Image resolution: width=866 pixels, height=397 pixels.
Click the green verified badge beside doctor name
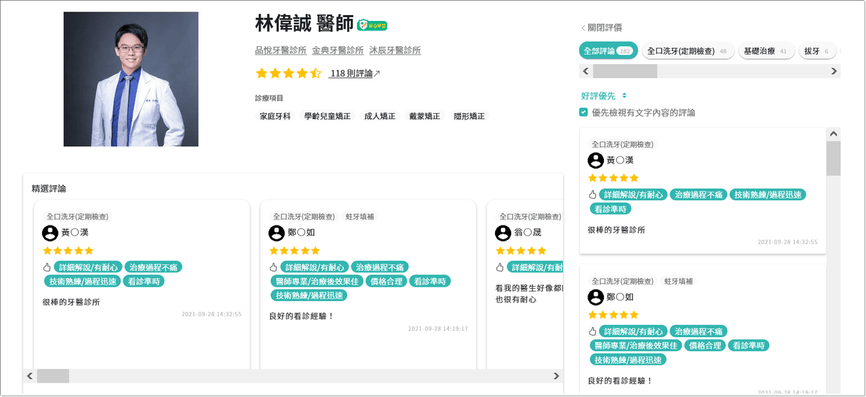372,24
